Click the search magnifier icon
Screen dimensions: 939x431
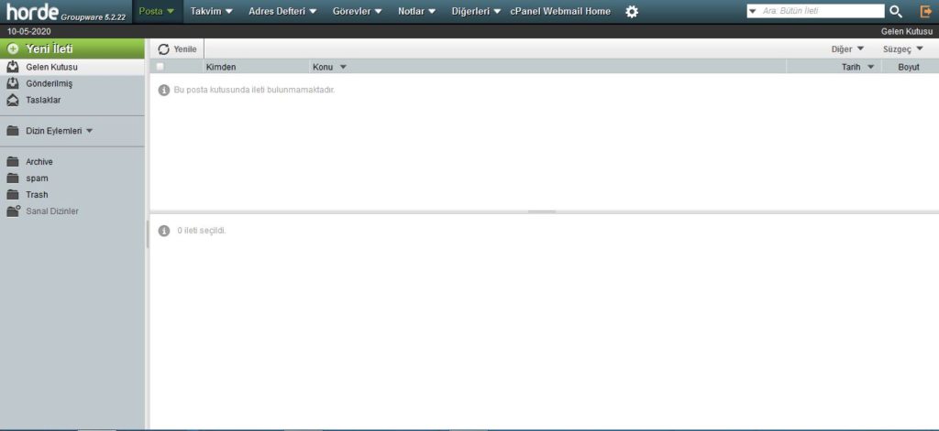pos(896,11)
